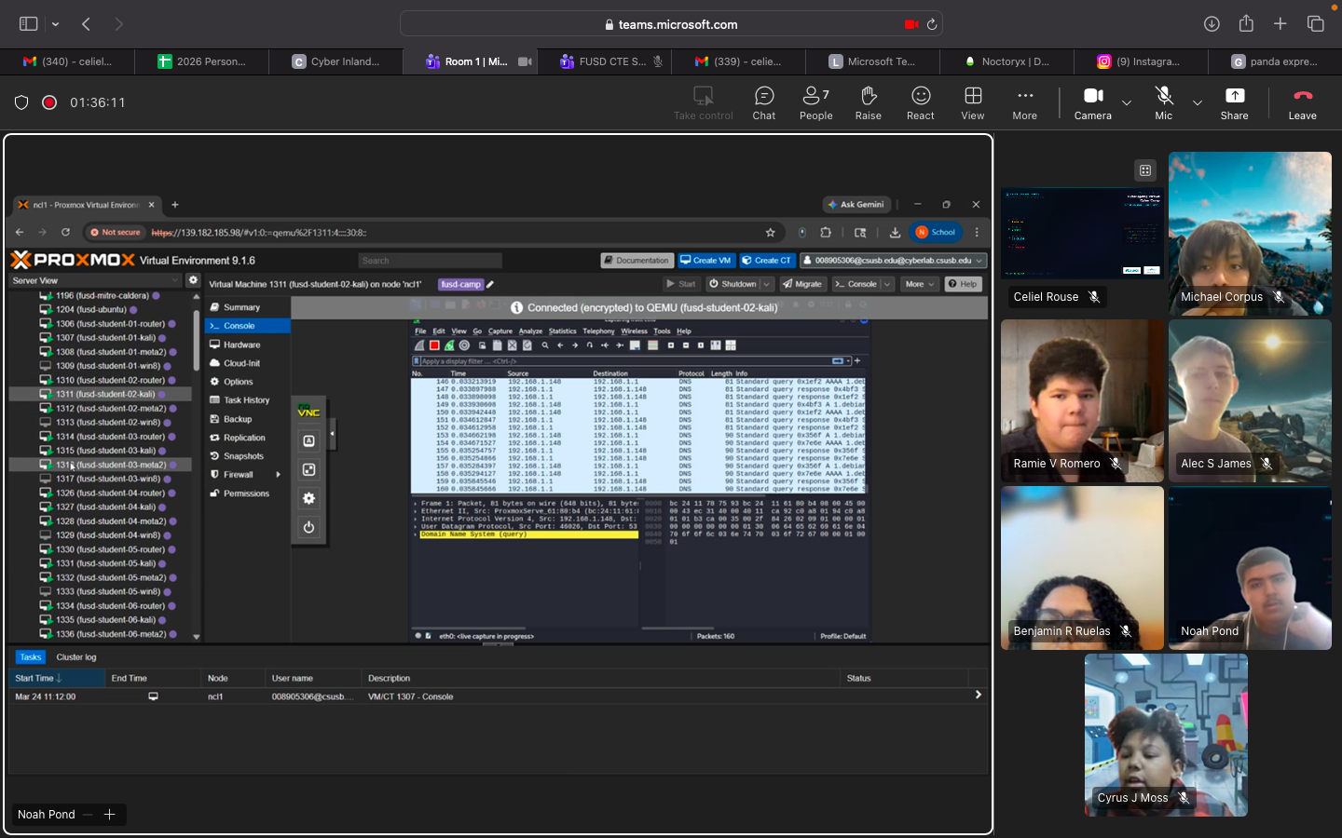Image resolution: width=1342 pixels, height=838 pixels.
Task: Open Safari's tab overview
Action: tap(1315, 24)
